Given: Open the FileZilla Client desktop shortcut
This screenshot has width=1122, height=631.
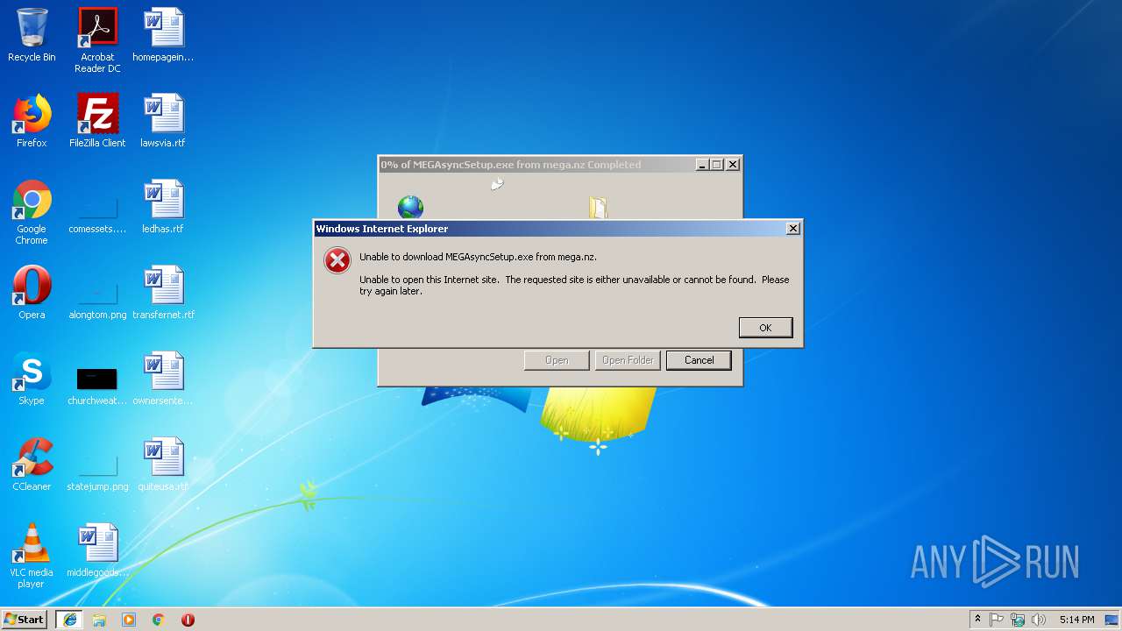Looking at the screenshot, I should click(x=97, y=121).
